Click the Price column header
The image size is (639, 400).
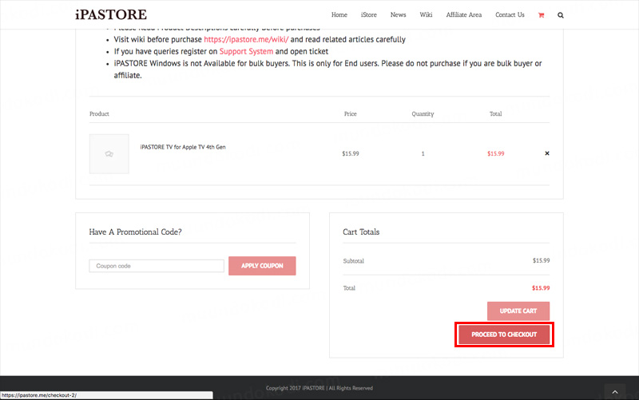coord(350,113)
